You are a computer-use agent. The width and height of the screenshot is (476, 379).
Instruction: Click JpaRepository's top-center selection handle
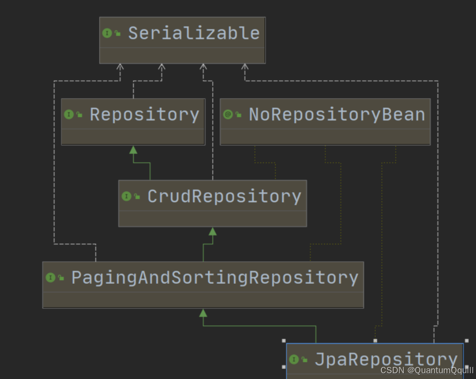click(375, 341)
